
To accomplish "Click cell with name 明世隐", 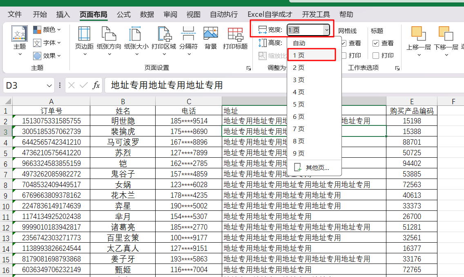I will pos(123,121).
